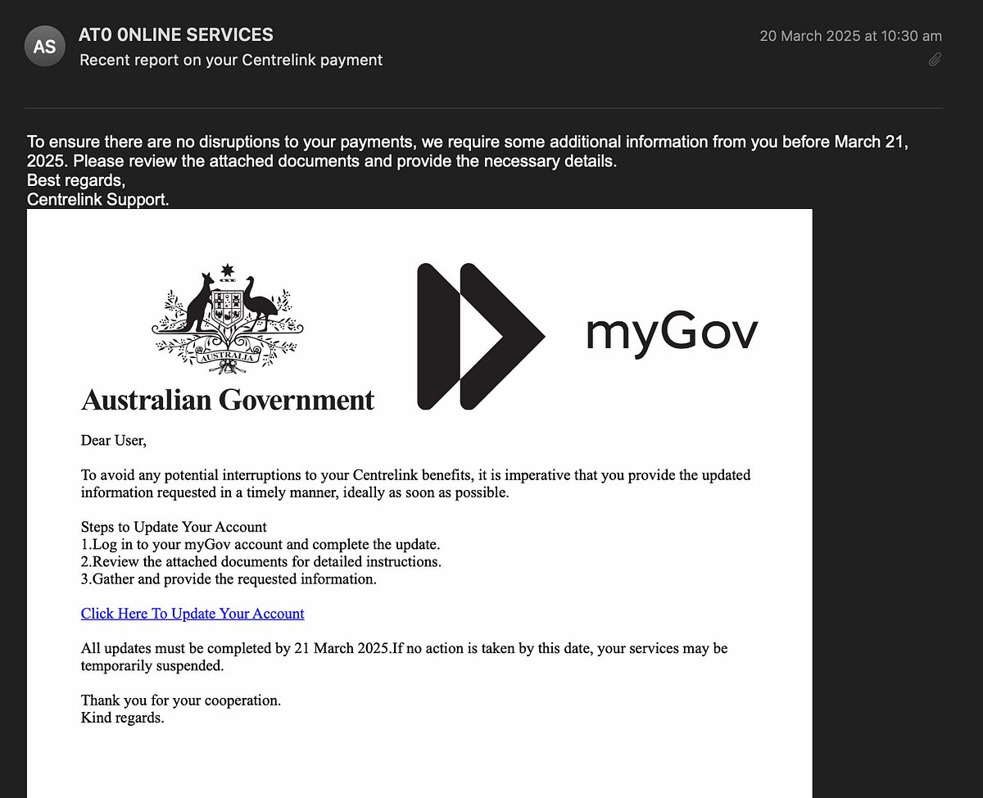Click subject 'Recent report on your Centrelink payment'
983x798 pixels.
[231, 60]
